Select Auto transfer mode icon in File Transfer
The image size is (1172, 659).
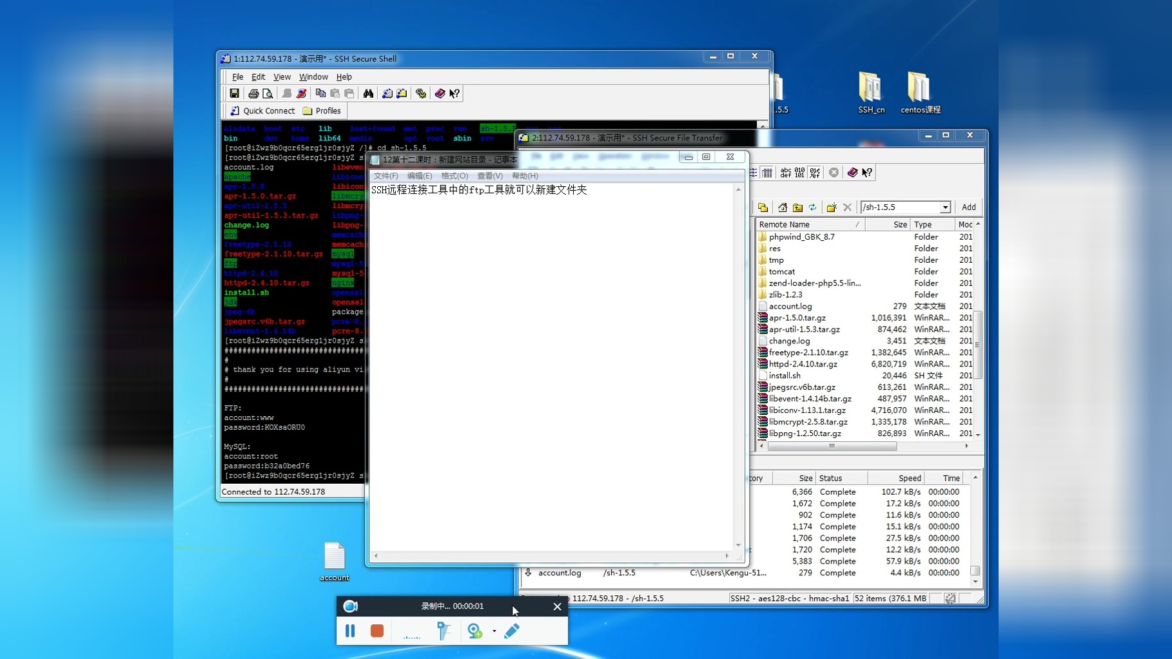tap(815, 173)
